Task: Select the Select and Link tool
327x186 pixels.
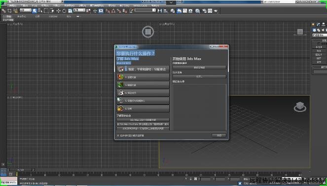Action: point(4,11)
